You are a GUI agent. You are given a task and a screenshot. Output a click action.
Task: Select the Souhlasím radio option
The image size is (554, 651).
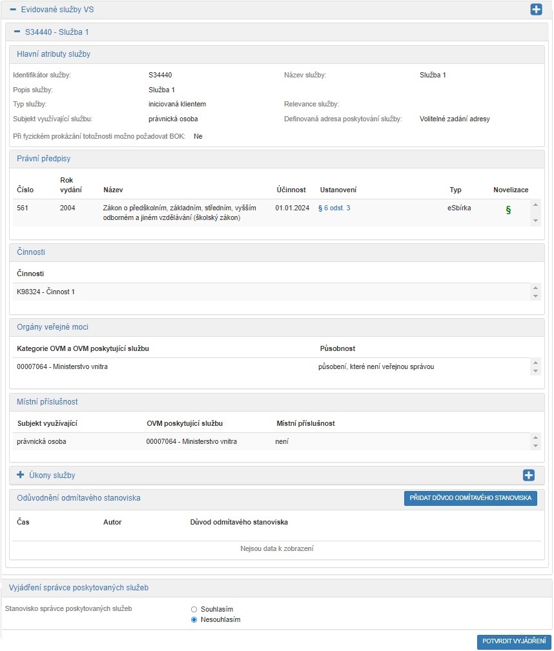pos(194,609)
